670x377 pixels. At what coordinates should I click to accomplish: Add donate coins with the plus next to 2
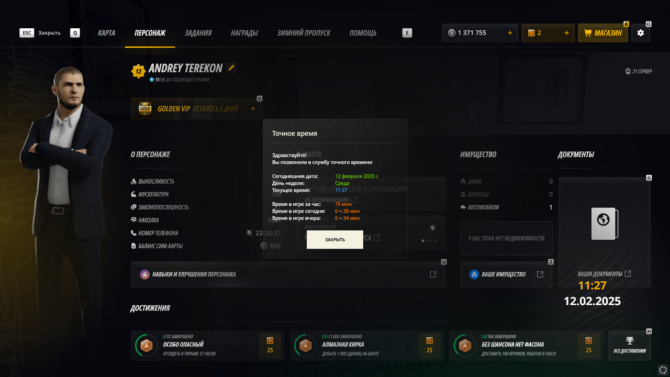point(566,33)
